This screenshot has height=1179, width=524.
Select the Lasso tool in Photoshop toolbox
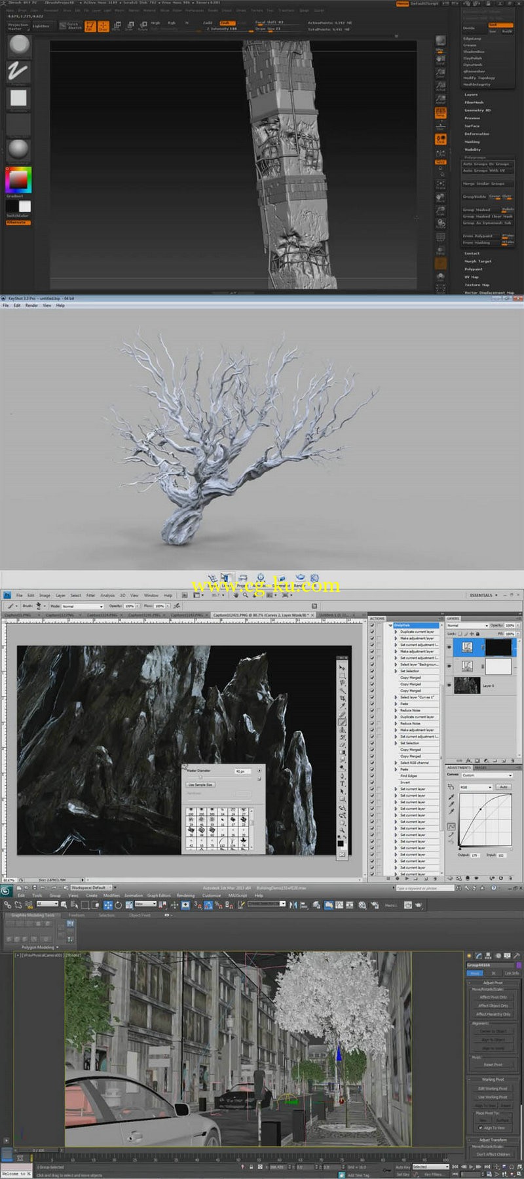coord(342,683)
